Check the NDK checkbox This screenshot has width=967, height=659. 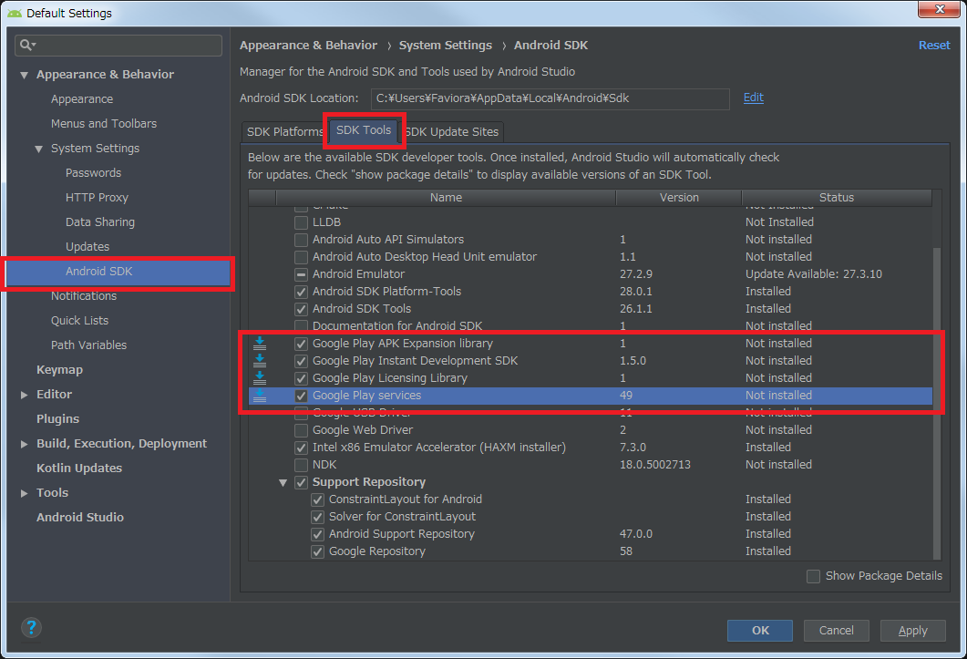[x=301, y=465]
